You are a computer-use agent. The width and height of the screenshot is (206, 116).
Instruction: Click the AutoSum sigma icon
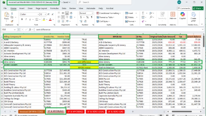coord(143,13)
